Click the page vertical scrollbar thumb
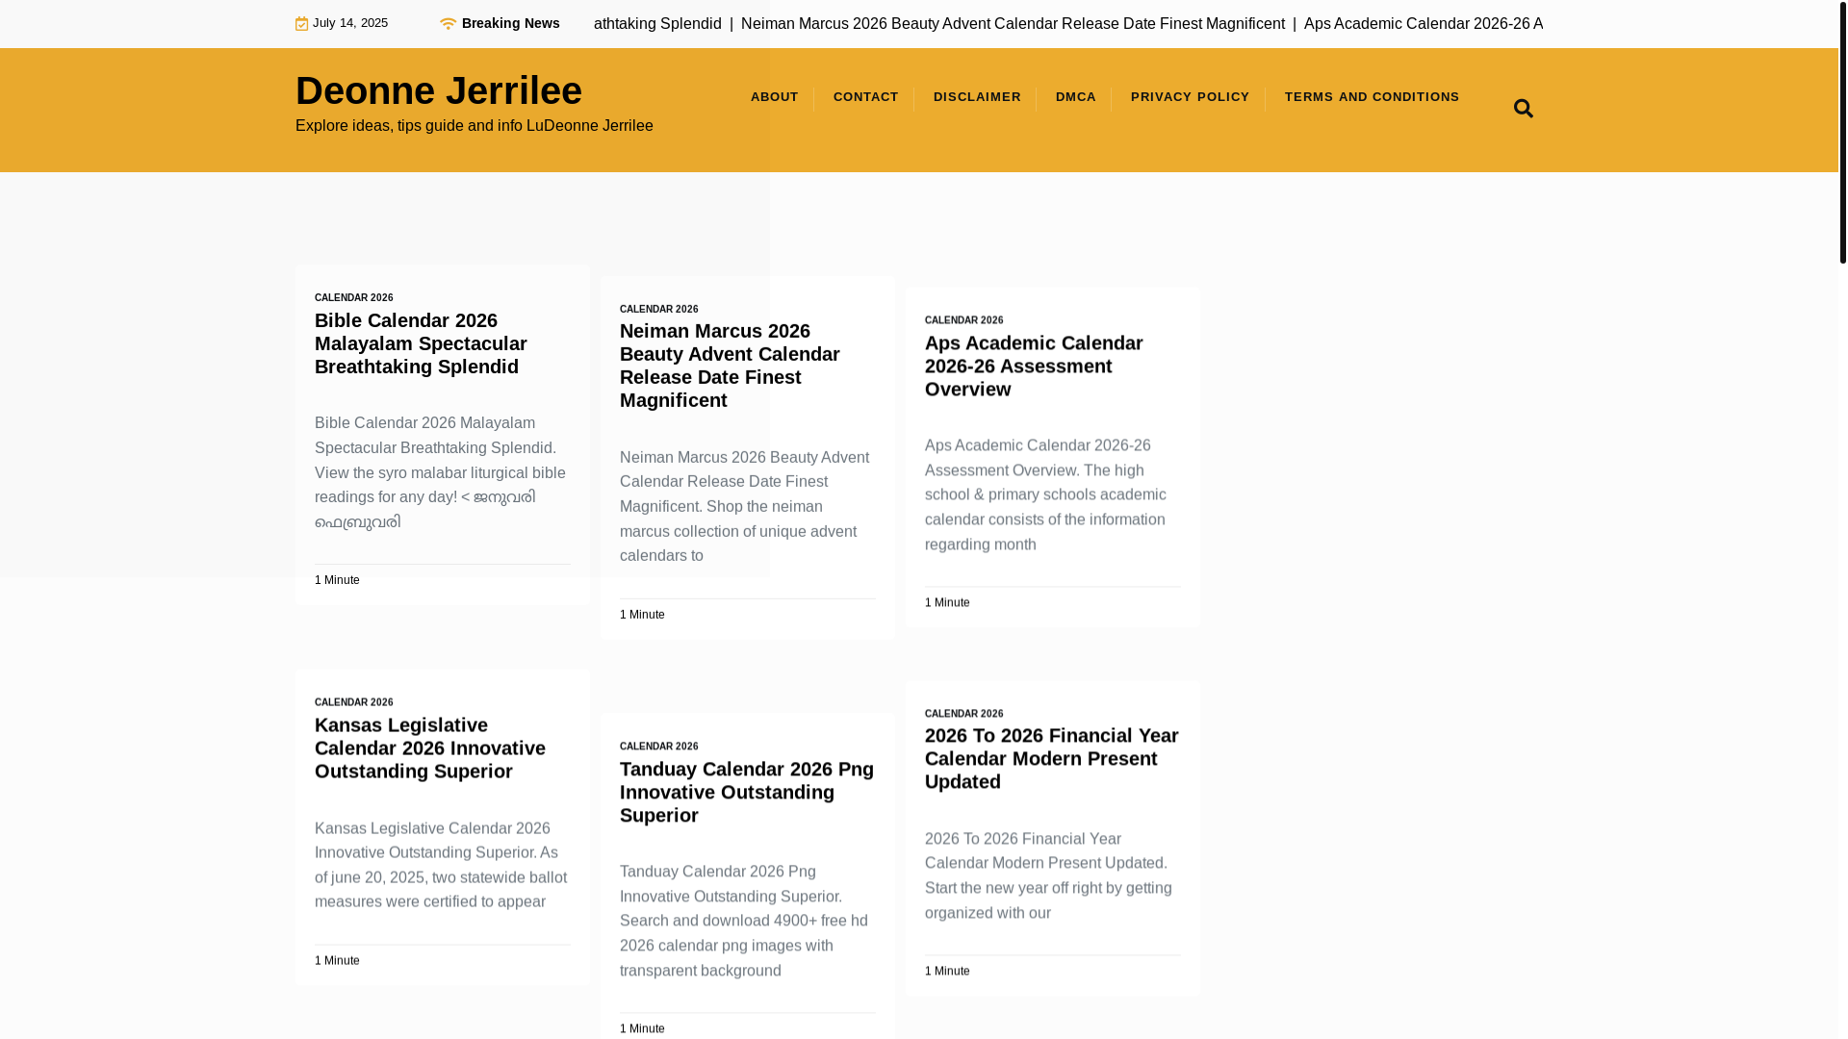This screenshot has height=1039, width=1848. click(x=1843, y=132)
